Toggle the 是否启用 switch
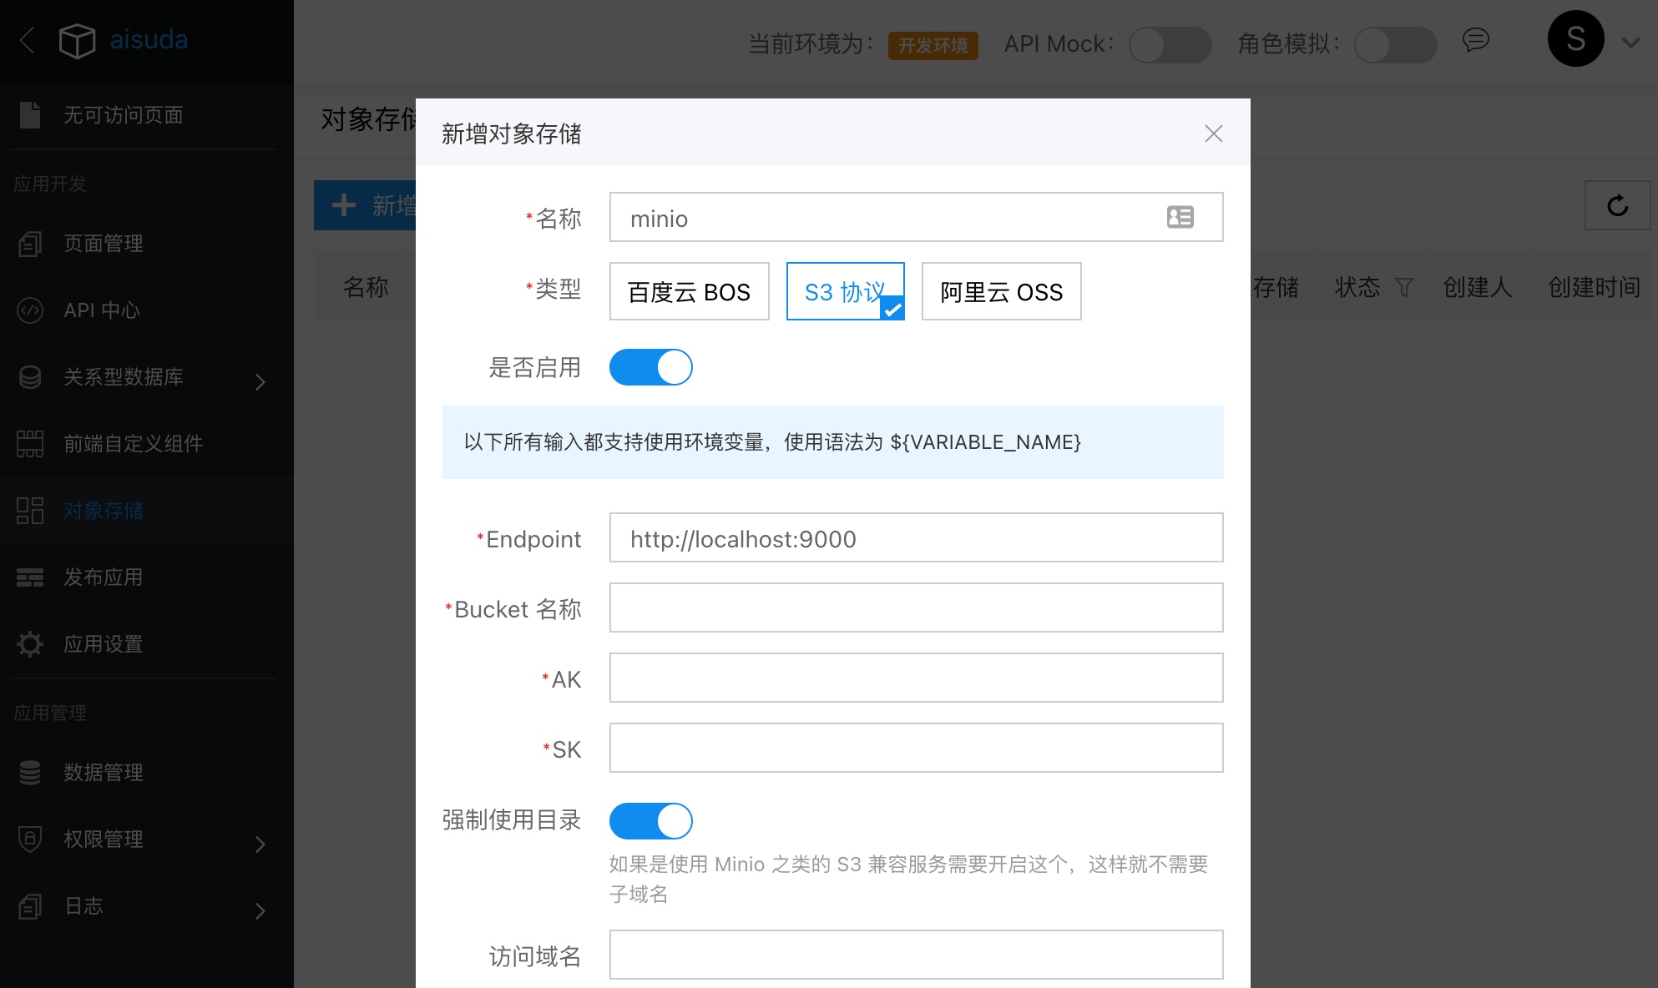The height and width of the screenshot is (988, 1658). [650, 367]
